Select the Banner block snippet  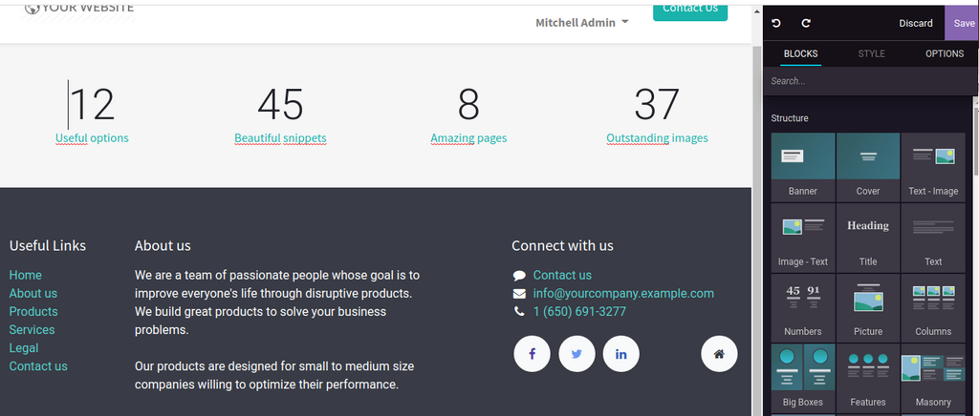coord(803,167)
